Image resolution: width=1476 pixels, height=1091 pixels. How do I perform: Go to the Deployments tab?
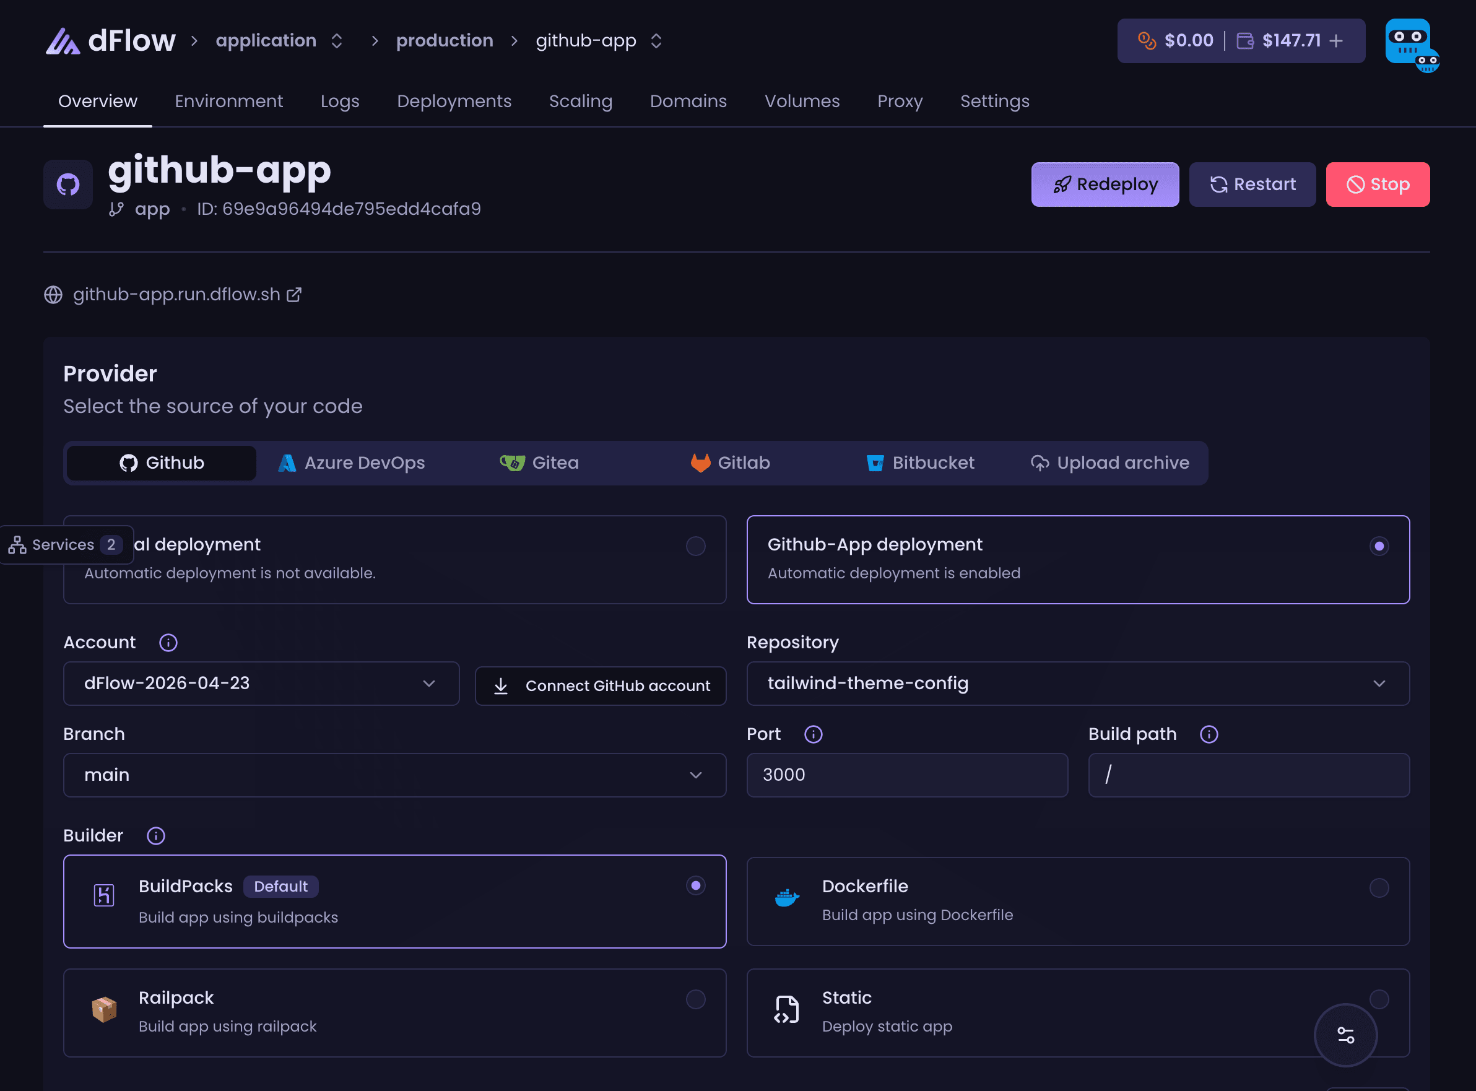pos(454,101)
